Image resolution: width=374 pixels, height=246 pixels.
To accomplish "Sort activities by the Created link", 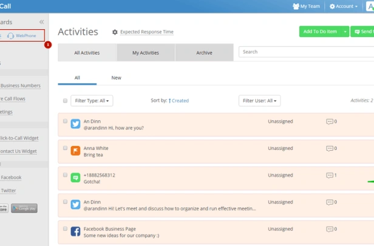I will (x=180, y=101).
